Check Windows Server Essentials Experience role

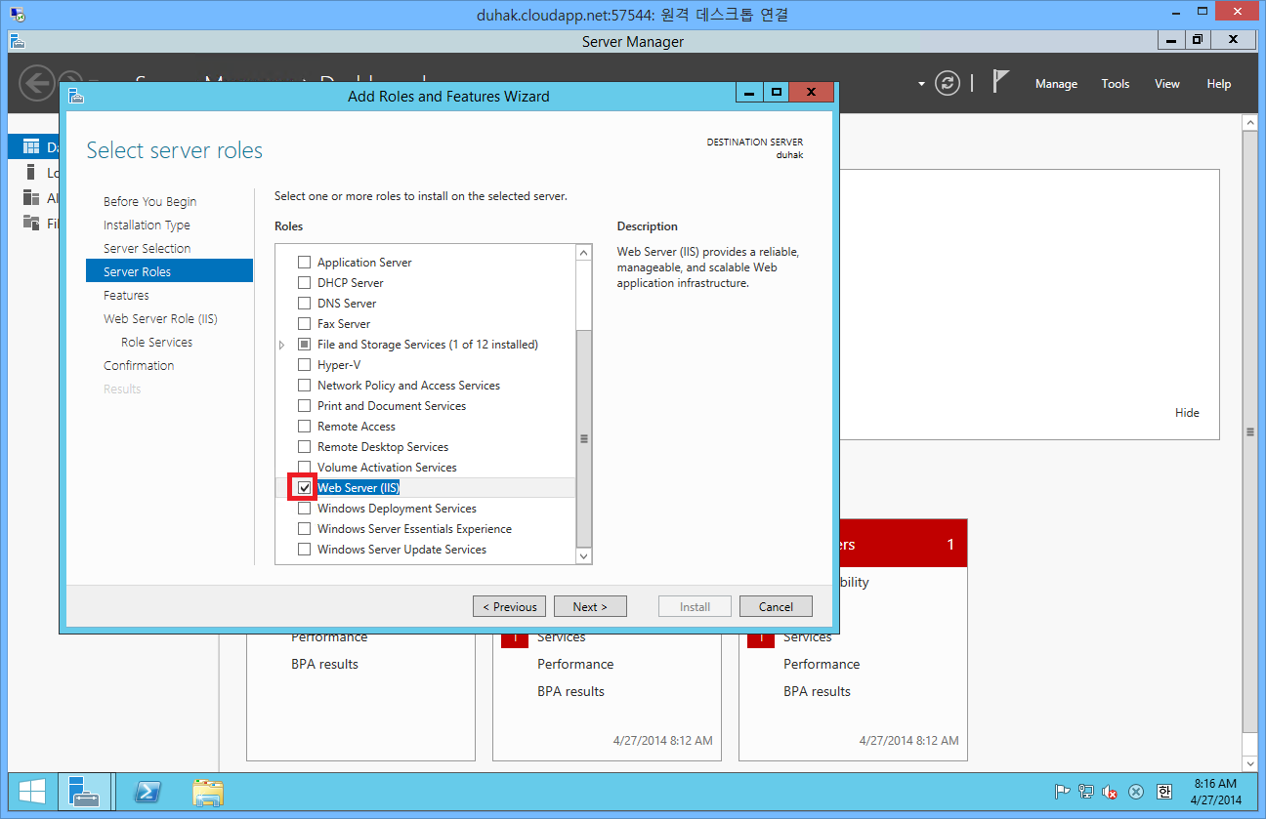(x=305, y=529)
